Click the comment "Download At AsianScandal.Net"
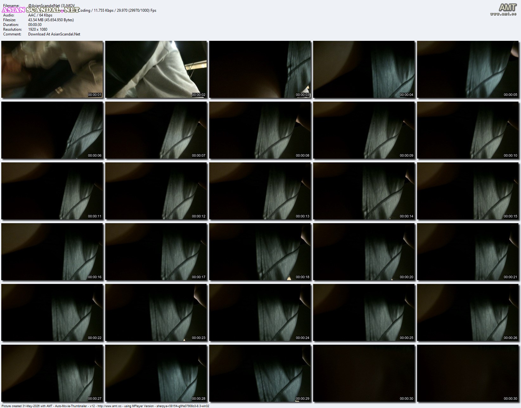The width and height of the screenshot is (521, 408). [x=54, y=34]
